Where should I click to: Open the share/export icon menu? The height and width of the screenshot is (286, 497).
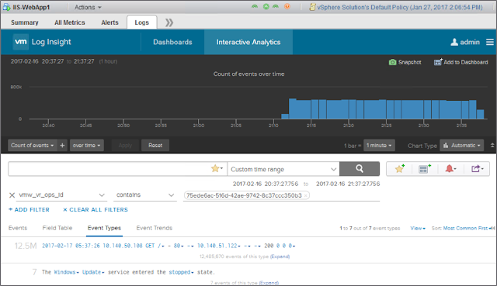(x=477, y=169)
